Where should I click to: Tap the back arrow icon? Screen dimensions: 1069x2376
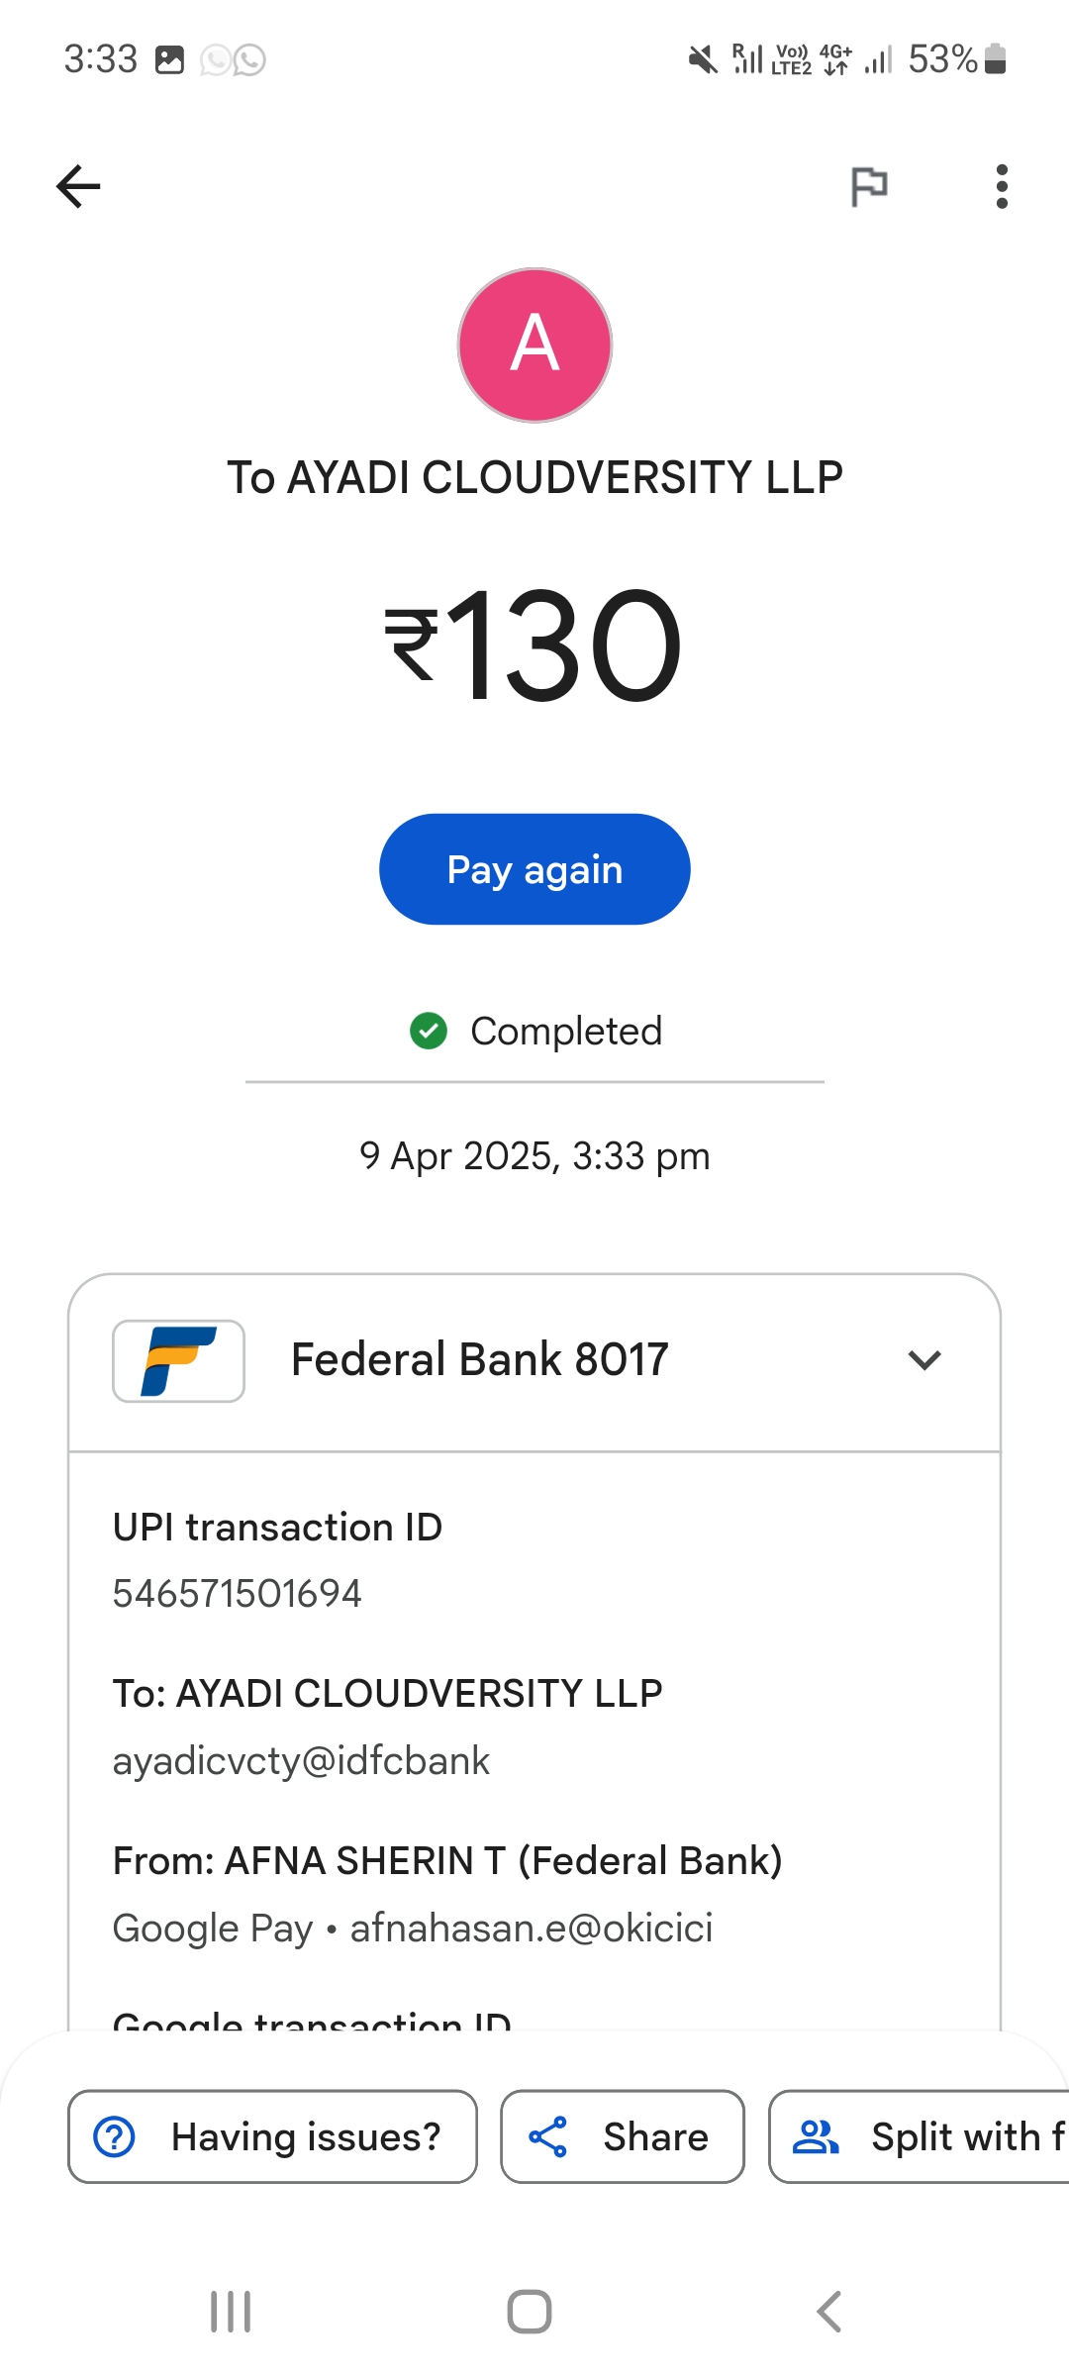pyautogui.click(x=79, y=186)
